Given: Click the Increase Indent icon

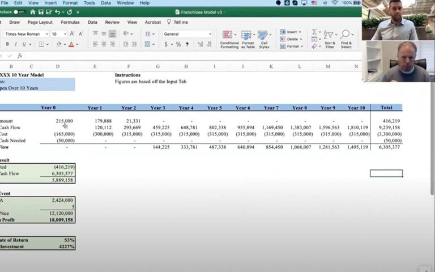Looking at the screenshot, I should pyautogui.click(x=134, y=44).
